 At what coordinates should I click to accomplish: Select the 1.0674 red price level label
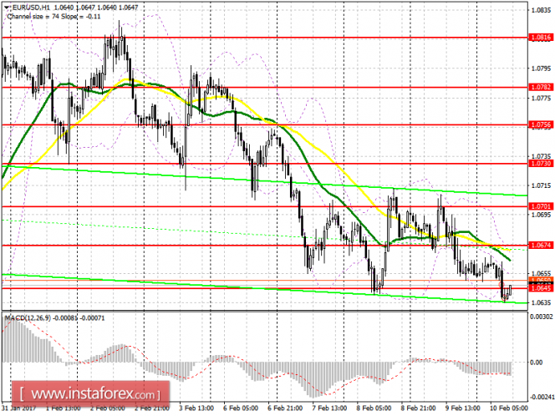(541, 245)
